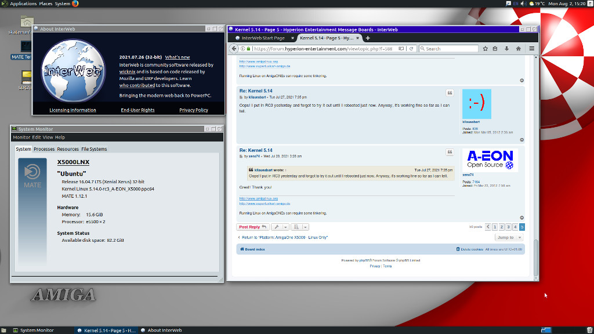The width and height of the screenshot is (594, 334).
Task: Quote the post by xeno74
Action: pos(450,152)
